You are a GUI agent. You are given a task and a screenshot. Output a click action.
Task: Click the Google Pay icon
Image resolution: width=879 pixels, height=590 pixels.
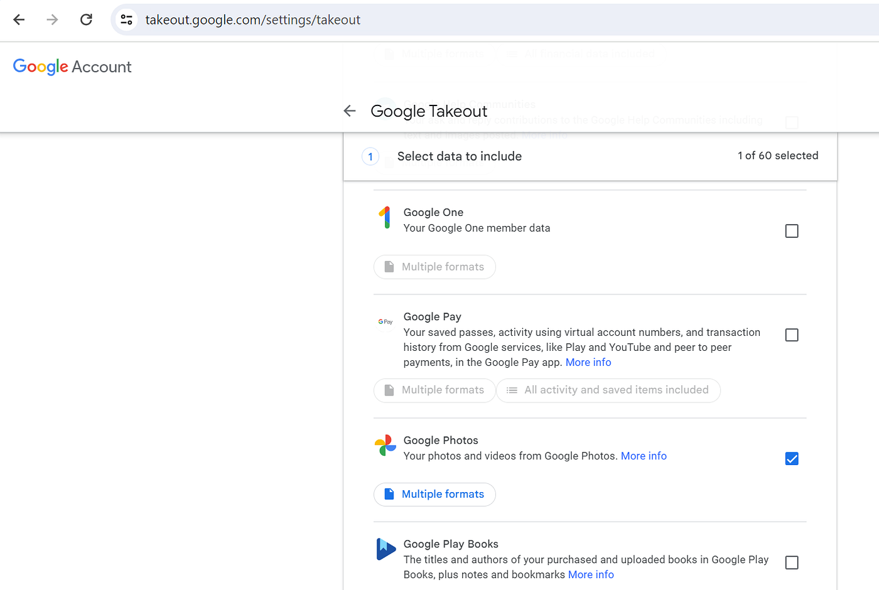386,322
